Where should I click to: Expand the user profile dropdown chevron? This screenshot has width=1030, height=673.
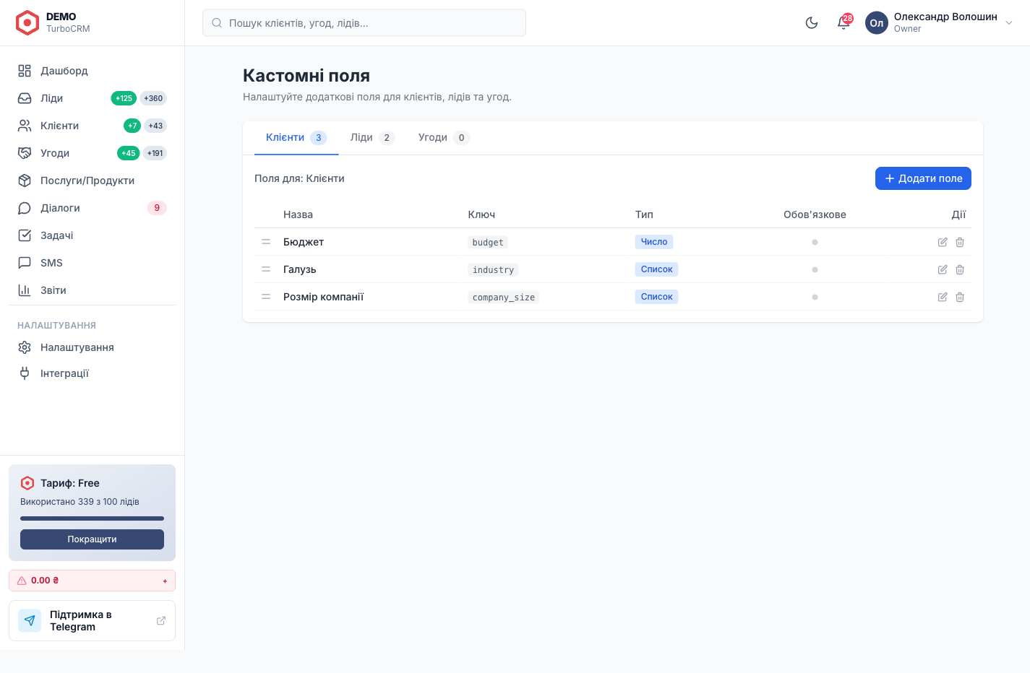tap(1009, 22)
